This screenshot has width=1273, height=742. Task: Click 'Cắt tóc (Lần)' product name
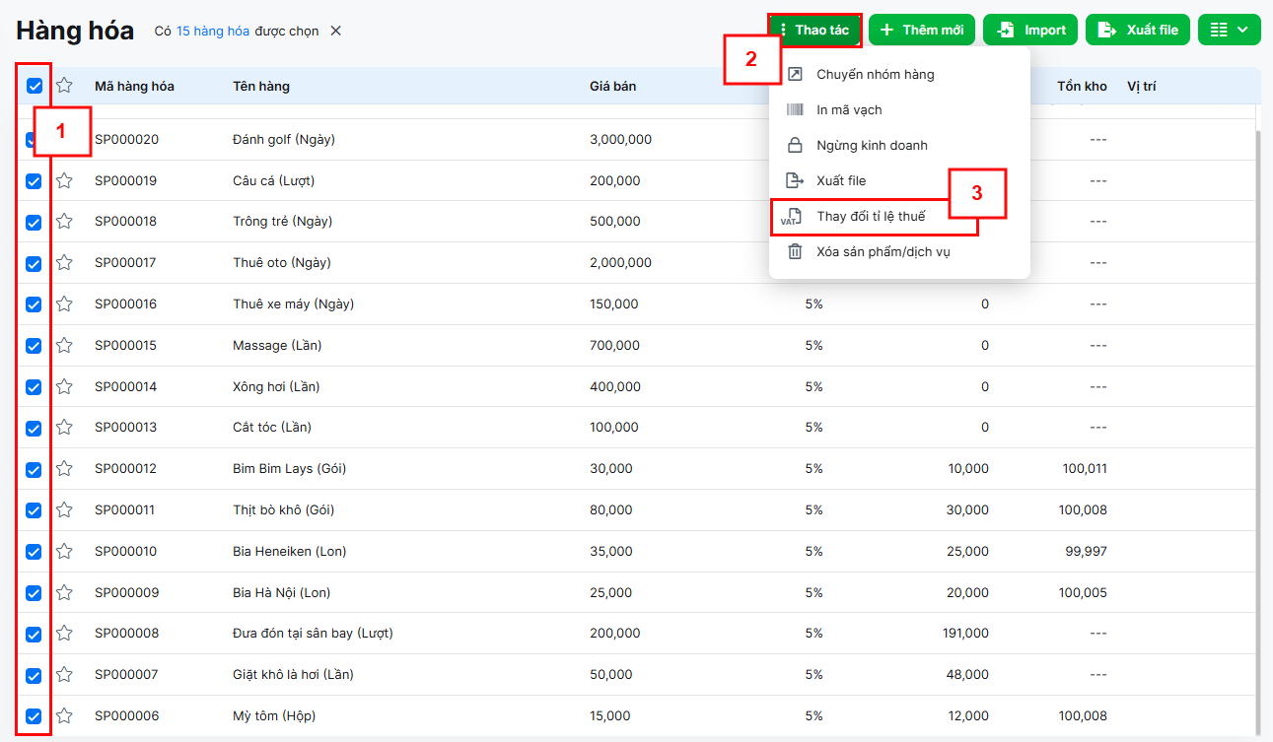pos(272,428)
